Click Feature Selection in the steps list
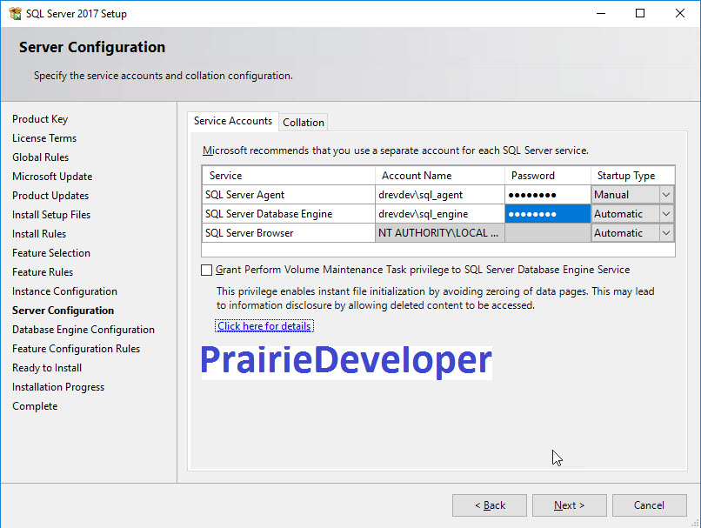Viewport: 701px width, 528px height. (x=51, y=253)
